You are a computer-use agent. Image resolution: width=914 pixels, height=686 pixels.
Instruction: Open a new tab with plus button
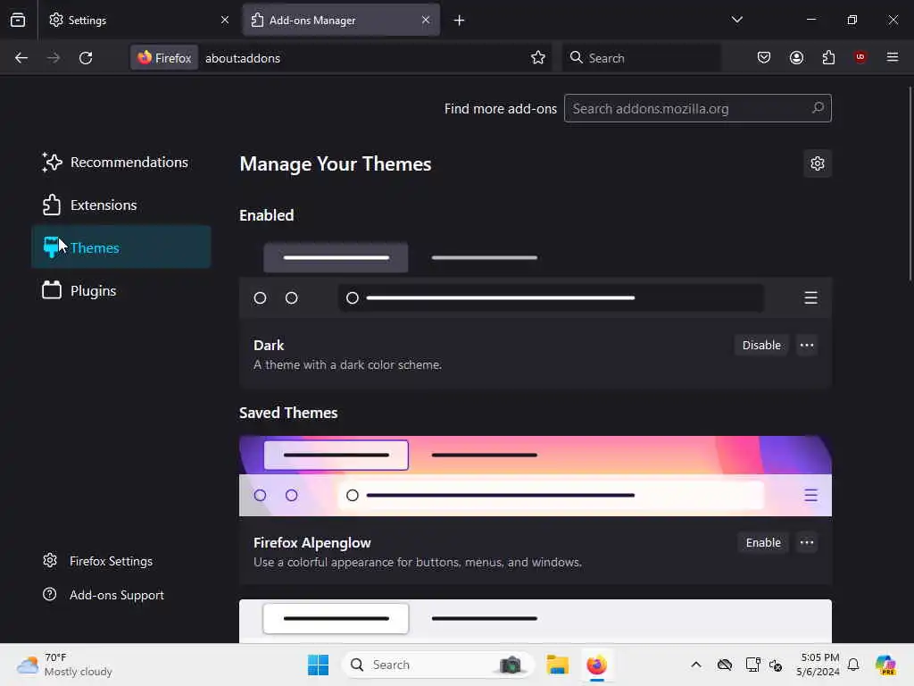(460, 21)
